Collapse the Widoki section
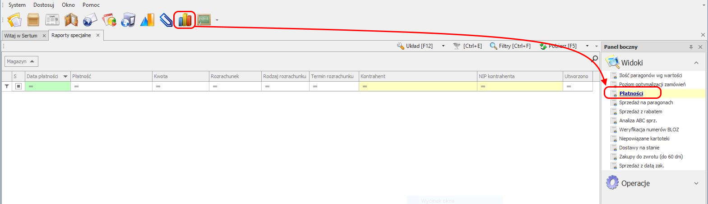 coord(696,63)
